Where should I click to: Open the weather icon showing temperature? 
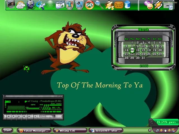pos(20,5)
